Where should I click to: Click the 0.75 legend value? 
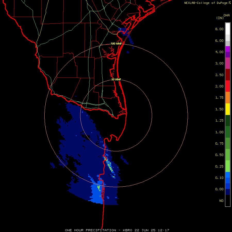click(x=219, y=144)
